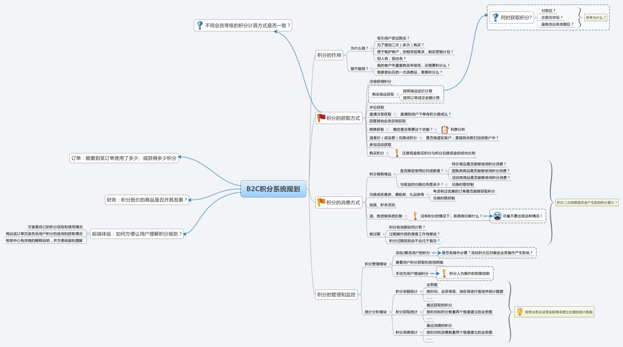Collapse the 购买商品获取 subtopics

coord(397,94)
